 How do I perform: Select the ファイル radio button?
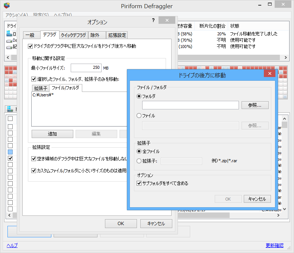pyautogui.click(x=139, y=115)
